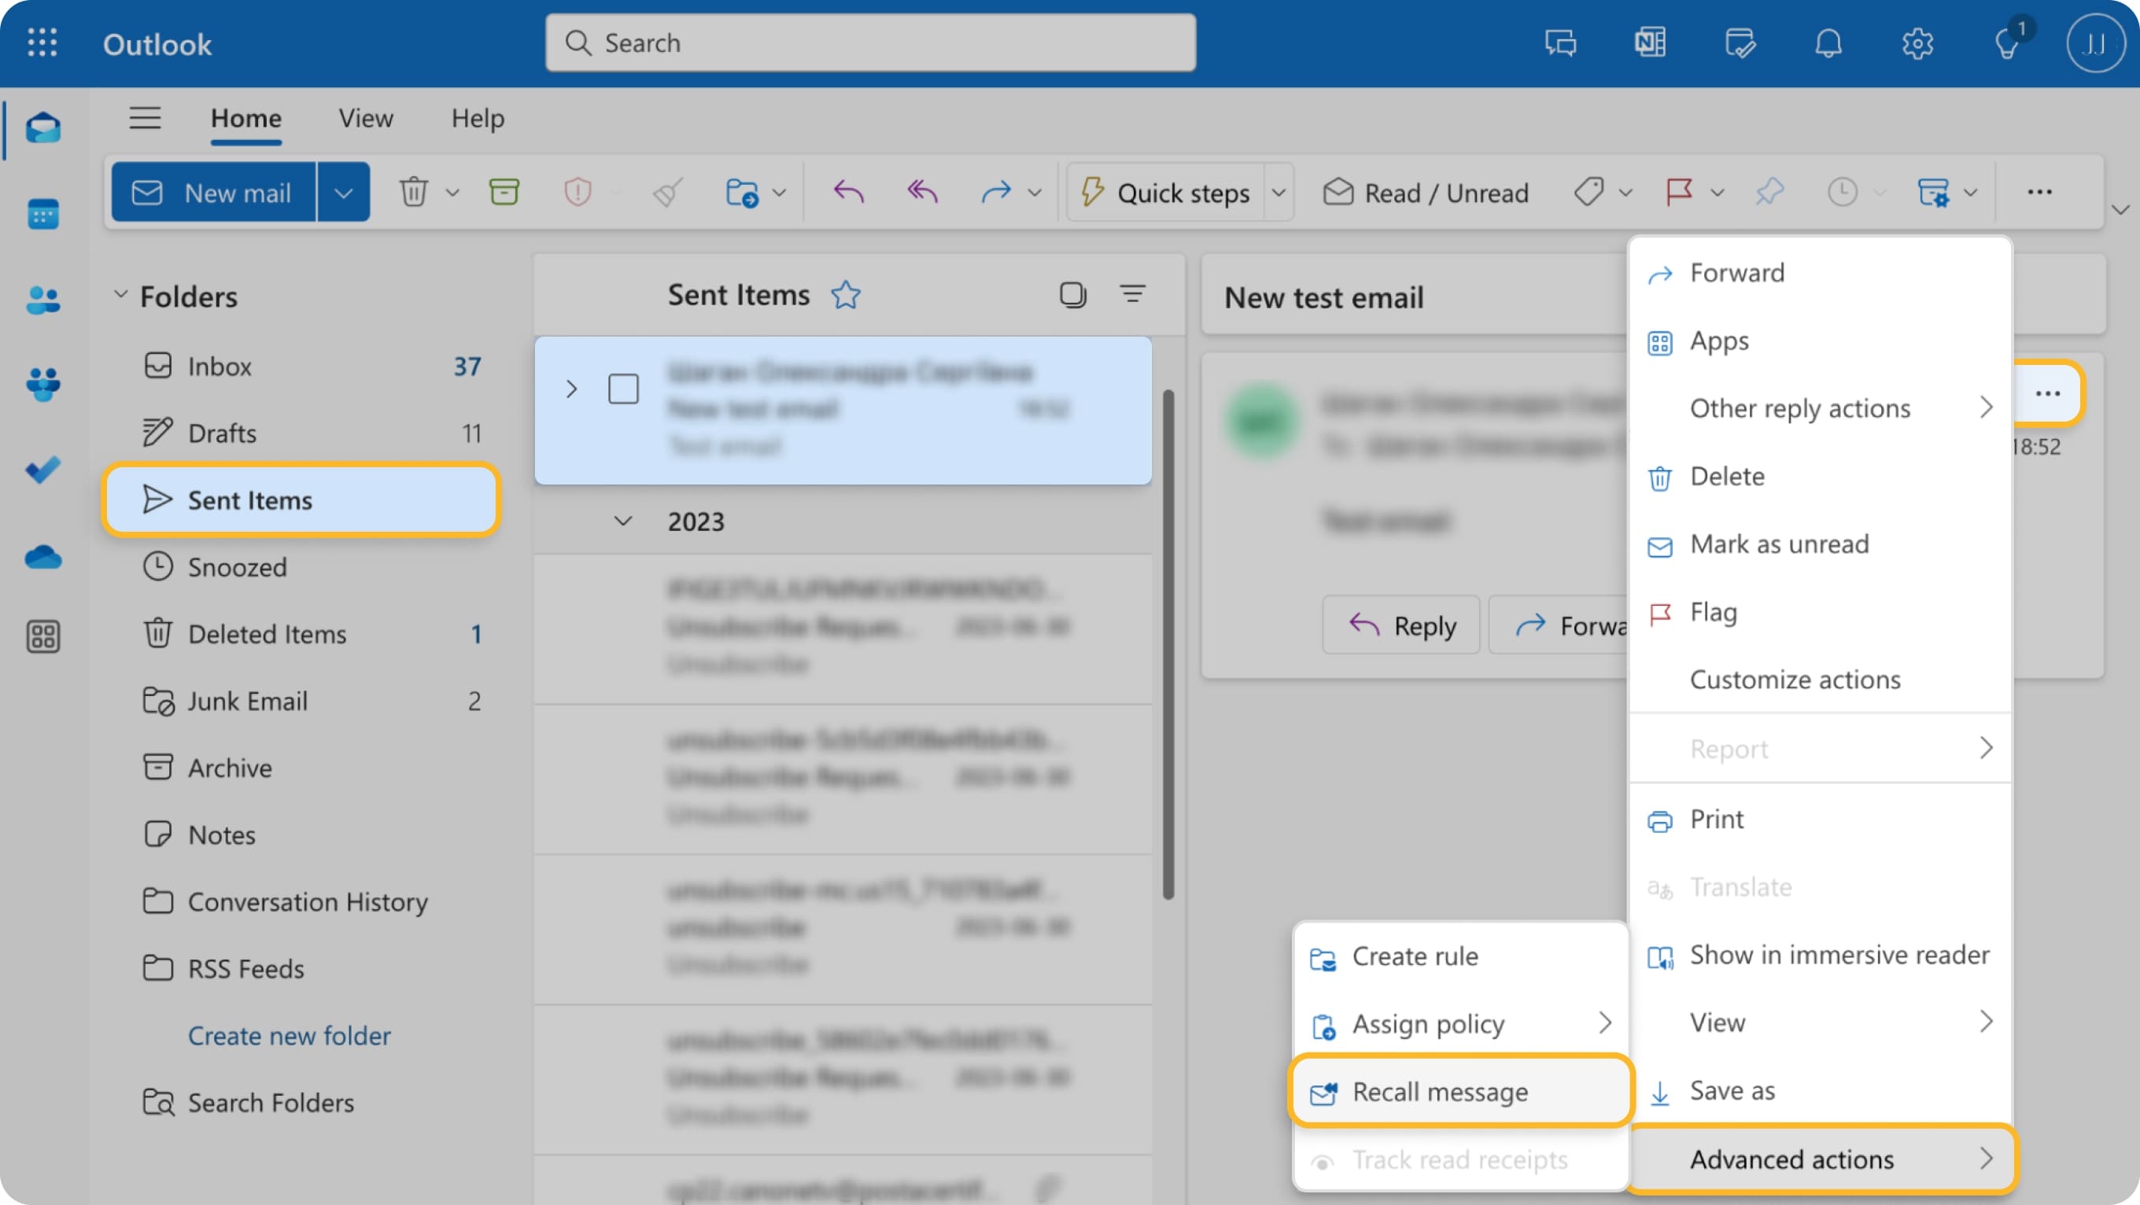Open the To Do app in the sidebar
Screen dimensions: 2140x1205
43,470
